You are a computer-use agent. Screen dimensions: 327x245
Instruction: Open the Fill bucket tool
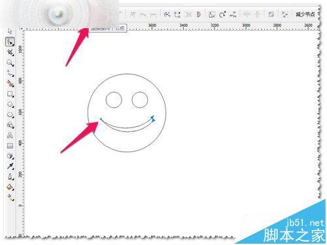(x=10, y=187)
